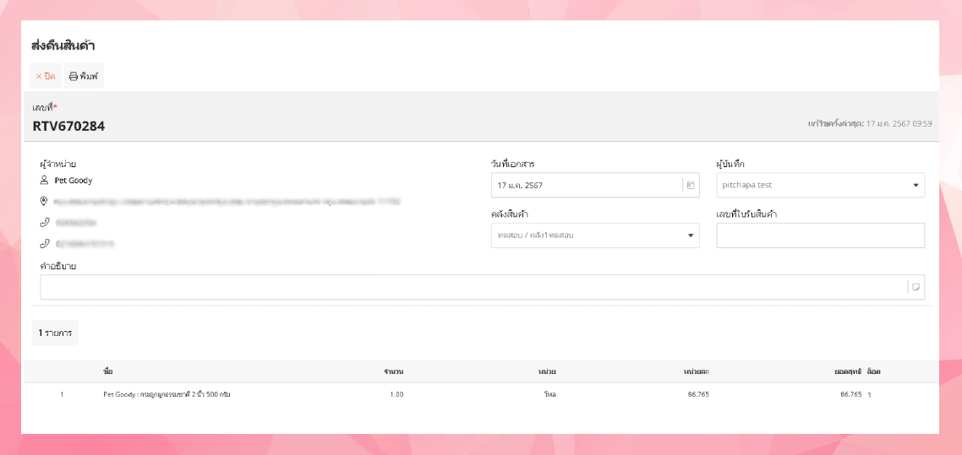This screenshot has height=455, width=962.
Task: Click the note icon in description field
Action: pos(916,287)
